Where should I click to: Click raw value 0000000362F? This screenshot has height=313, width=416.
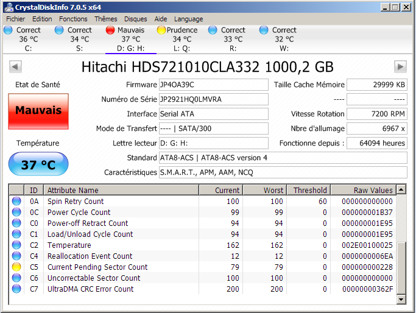click(367, 289)
